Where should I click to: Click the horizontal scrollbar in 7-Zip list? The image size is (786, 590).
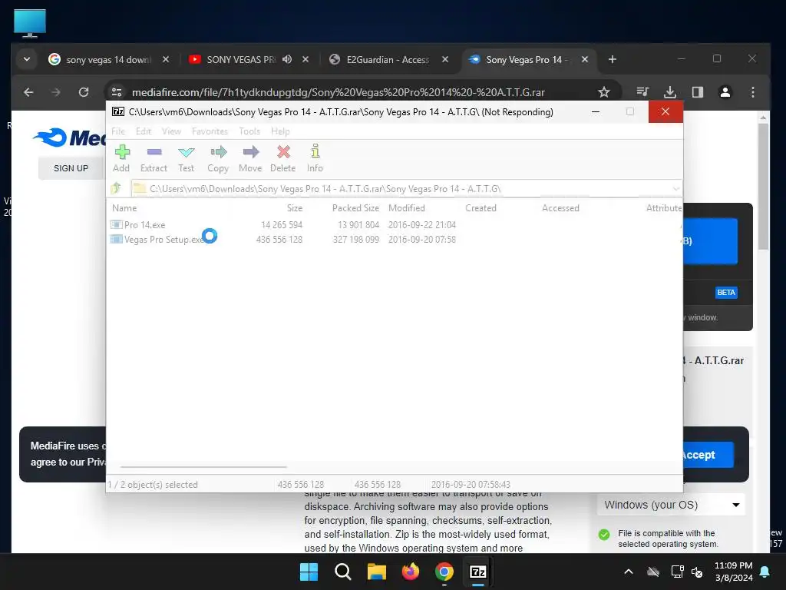203,466
